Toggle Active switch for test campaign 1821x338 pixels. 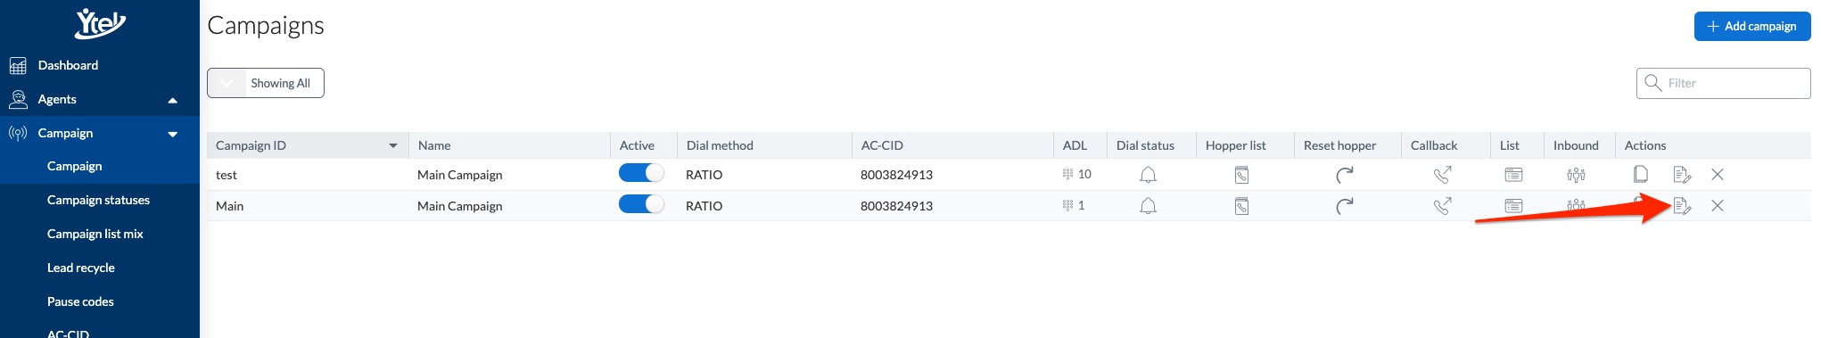click(641, 173)
